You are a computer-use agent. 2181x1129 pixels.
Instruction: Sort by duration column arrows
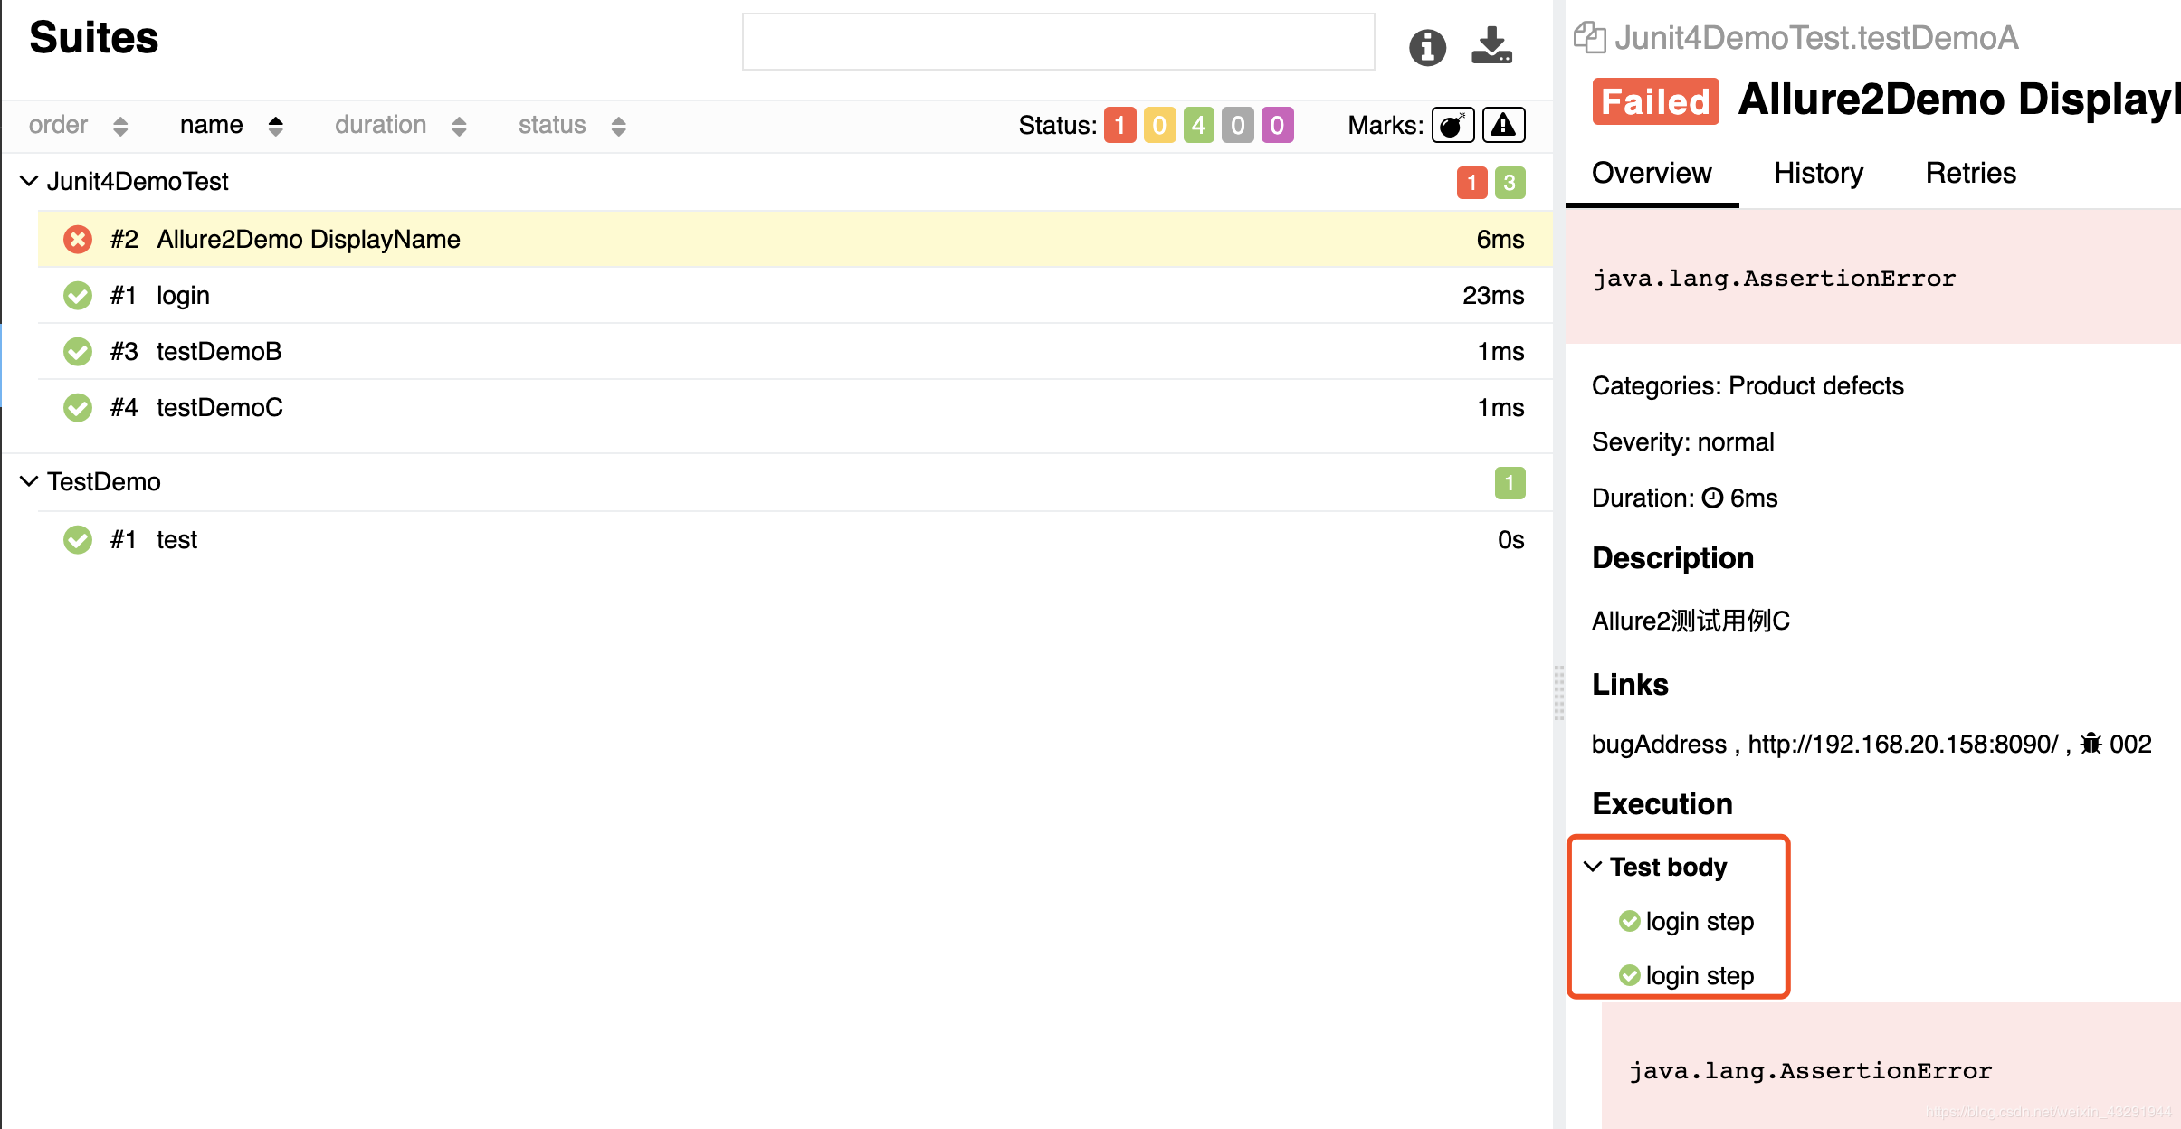tap(459, 126)
